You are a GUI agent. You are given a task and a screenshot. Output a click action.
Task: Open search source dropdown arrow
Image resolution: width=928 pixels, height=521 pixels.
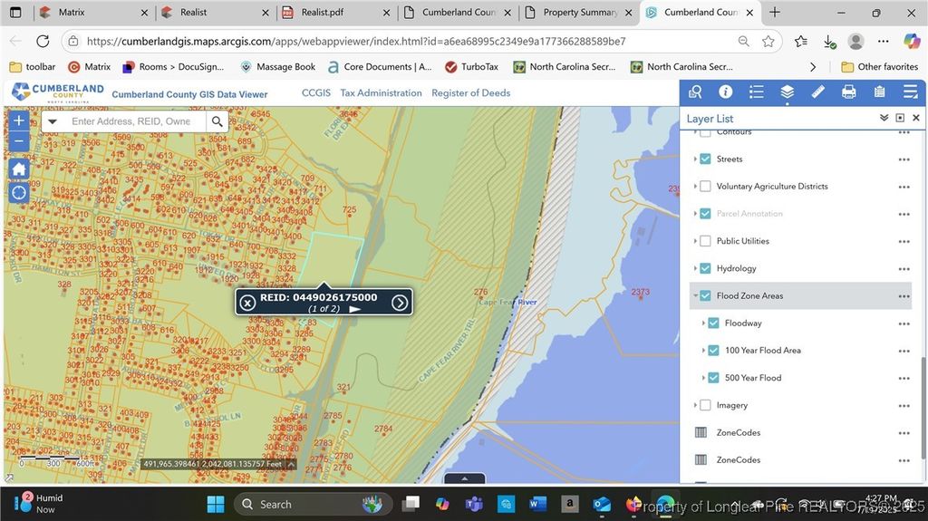(53, 121)
